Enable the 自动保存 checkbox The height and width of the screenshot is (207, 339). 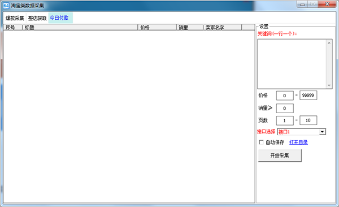261,143
